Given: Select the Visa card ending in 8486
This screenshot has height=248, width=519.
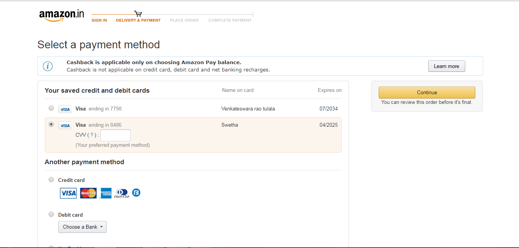Looking at the screenshot, I should 51,124.
